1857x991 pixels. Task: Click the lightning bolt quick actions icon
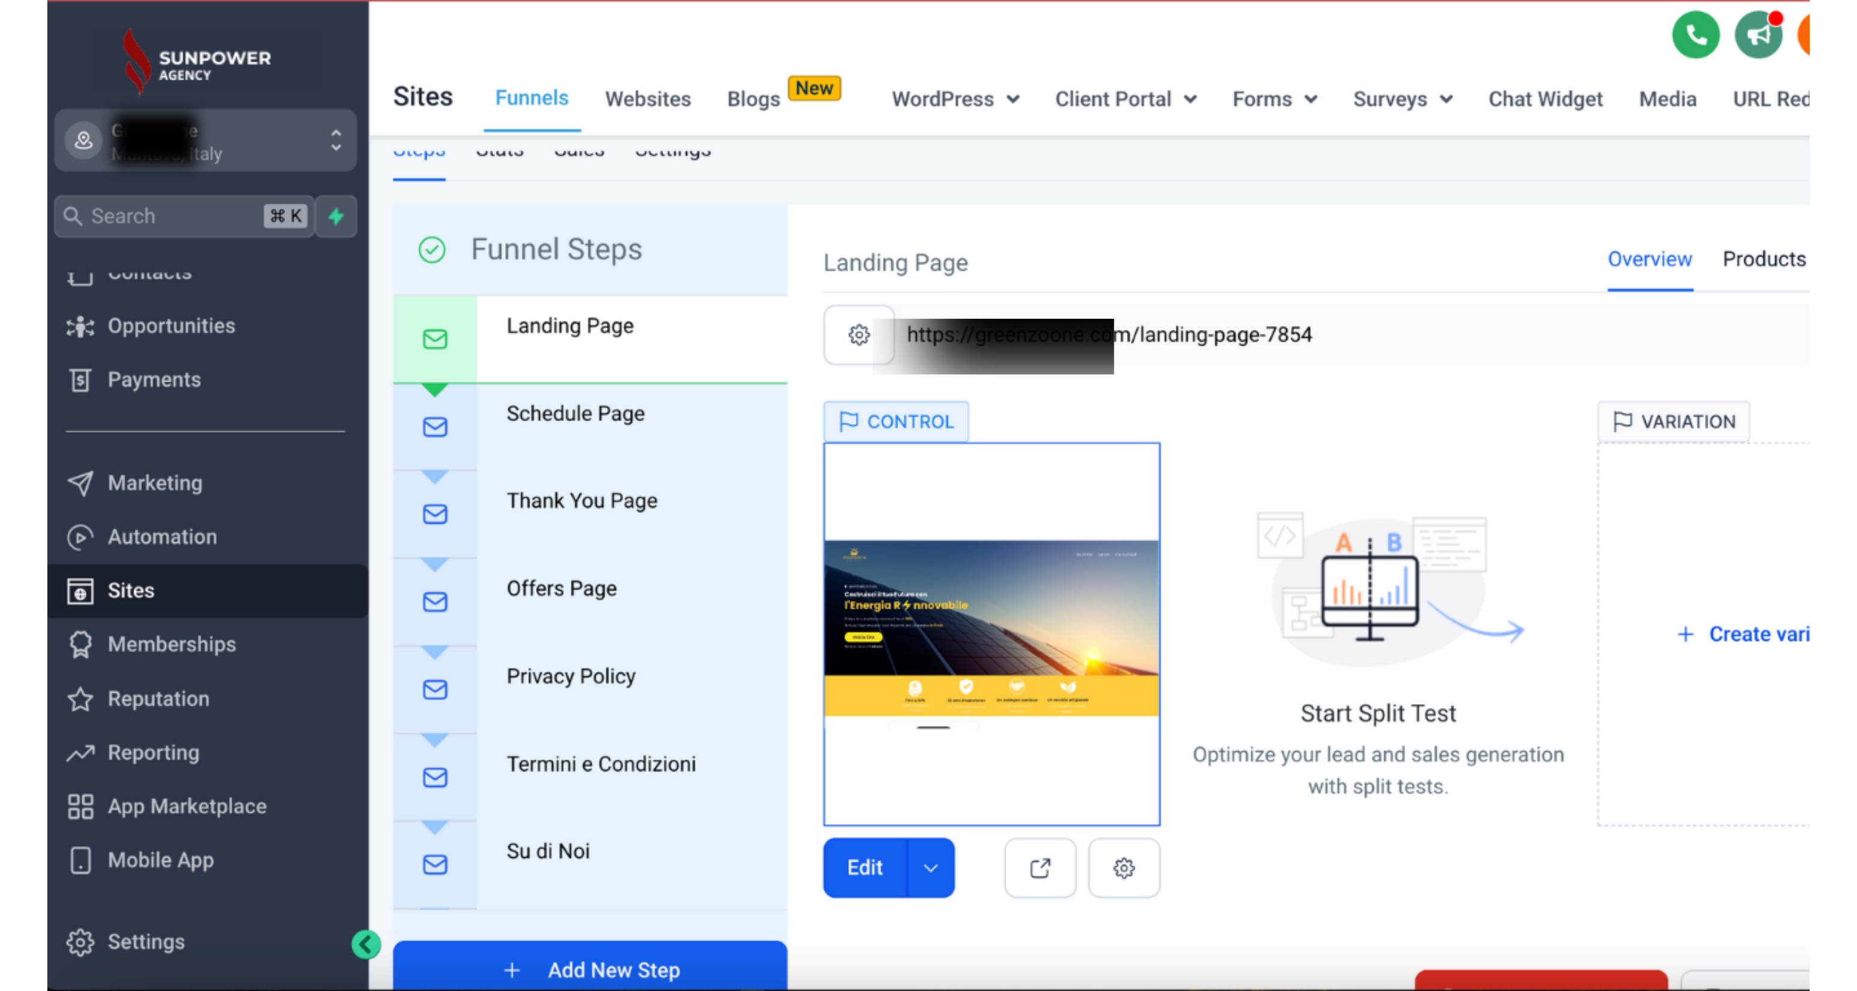[336, 216]
